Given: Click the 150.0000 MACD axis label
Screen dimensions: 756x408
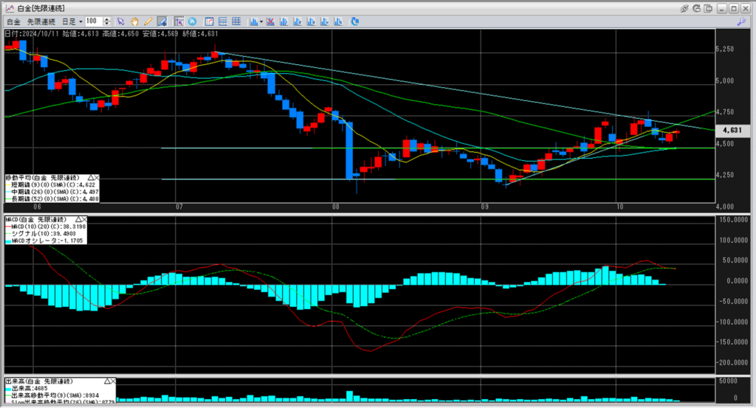Looking at the screenshot, I should pyautogui.click(x=733, y=220).
